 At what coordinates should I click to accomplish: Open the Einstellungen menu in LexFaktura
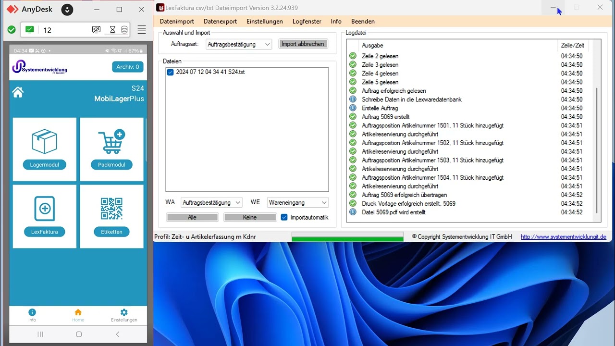click(265, 21)
